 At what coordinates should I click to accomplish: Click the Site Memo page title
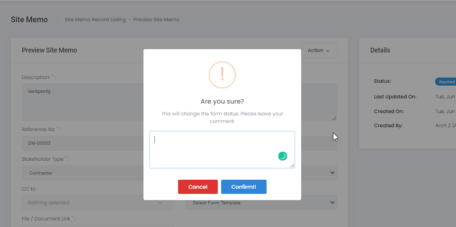29,20
